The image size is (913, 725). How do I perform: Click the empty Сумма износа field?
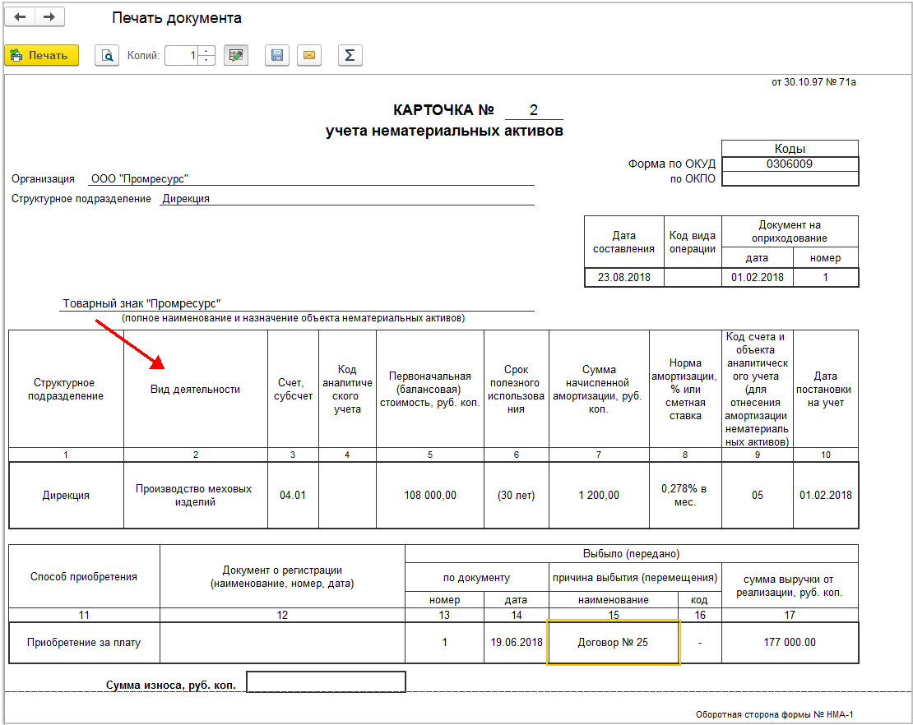[x=326, y=682]
